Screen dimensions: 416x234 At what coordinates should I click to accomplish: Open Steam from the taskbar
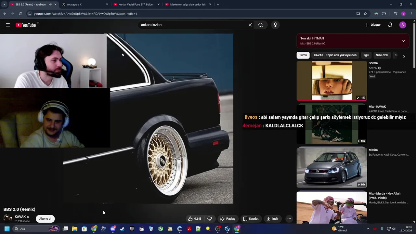coord(122,229)
